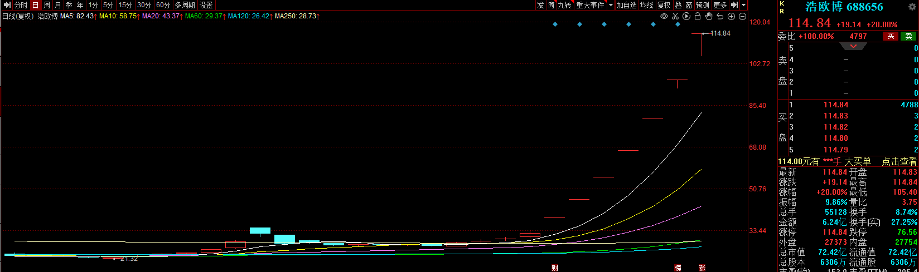Viewport: 919px width, 272px height.
Task: Click the 涨 marker at chart bottom
Action: point(702,268)
